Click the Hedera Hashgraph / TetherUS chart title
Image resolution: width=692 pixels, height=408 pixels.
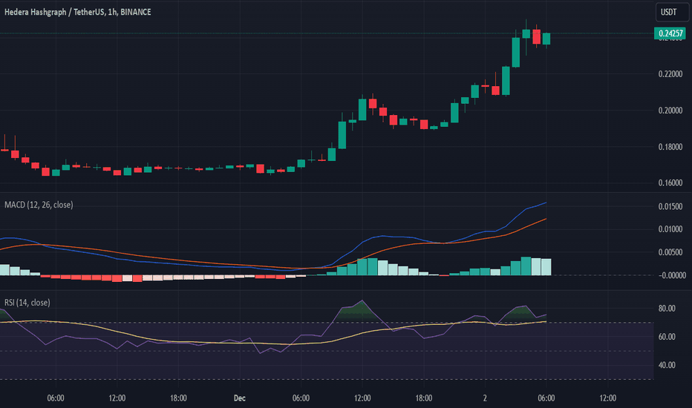point(78,12)
